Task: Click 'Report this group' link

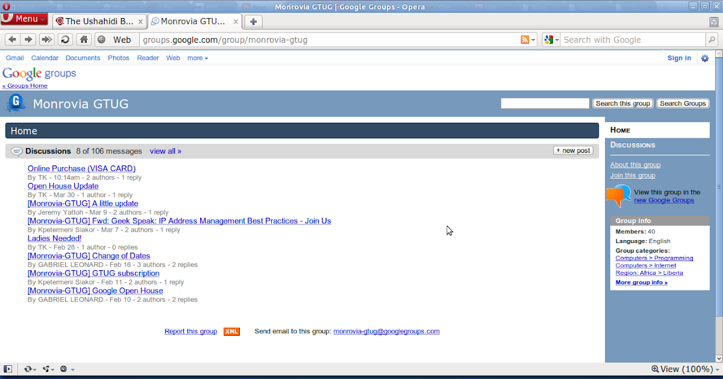Action: click(x=190, y=331)
